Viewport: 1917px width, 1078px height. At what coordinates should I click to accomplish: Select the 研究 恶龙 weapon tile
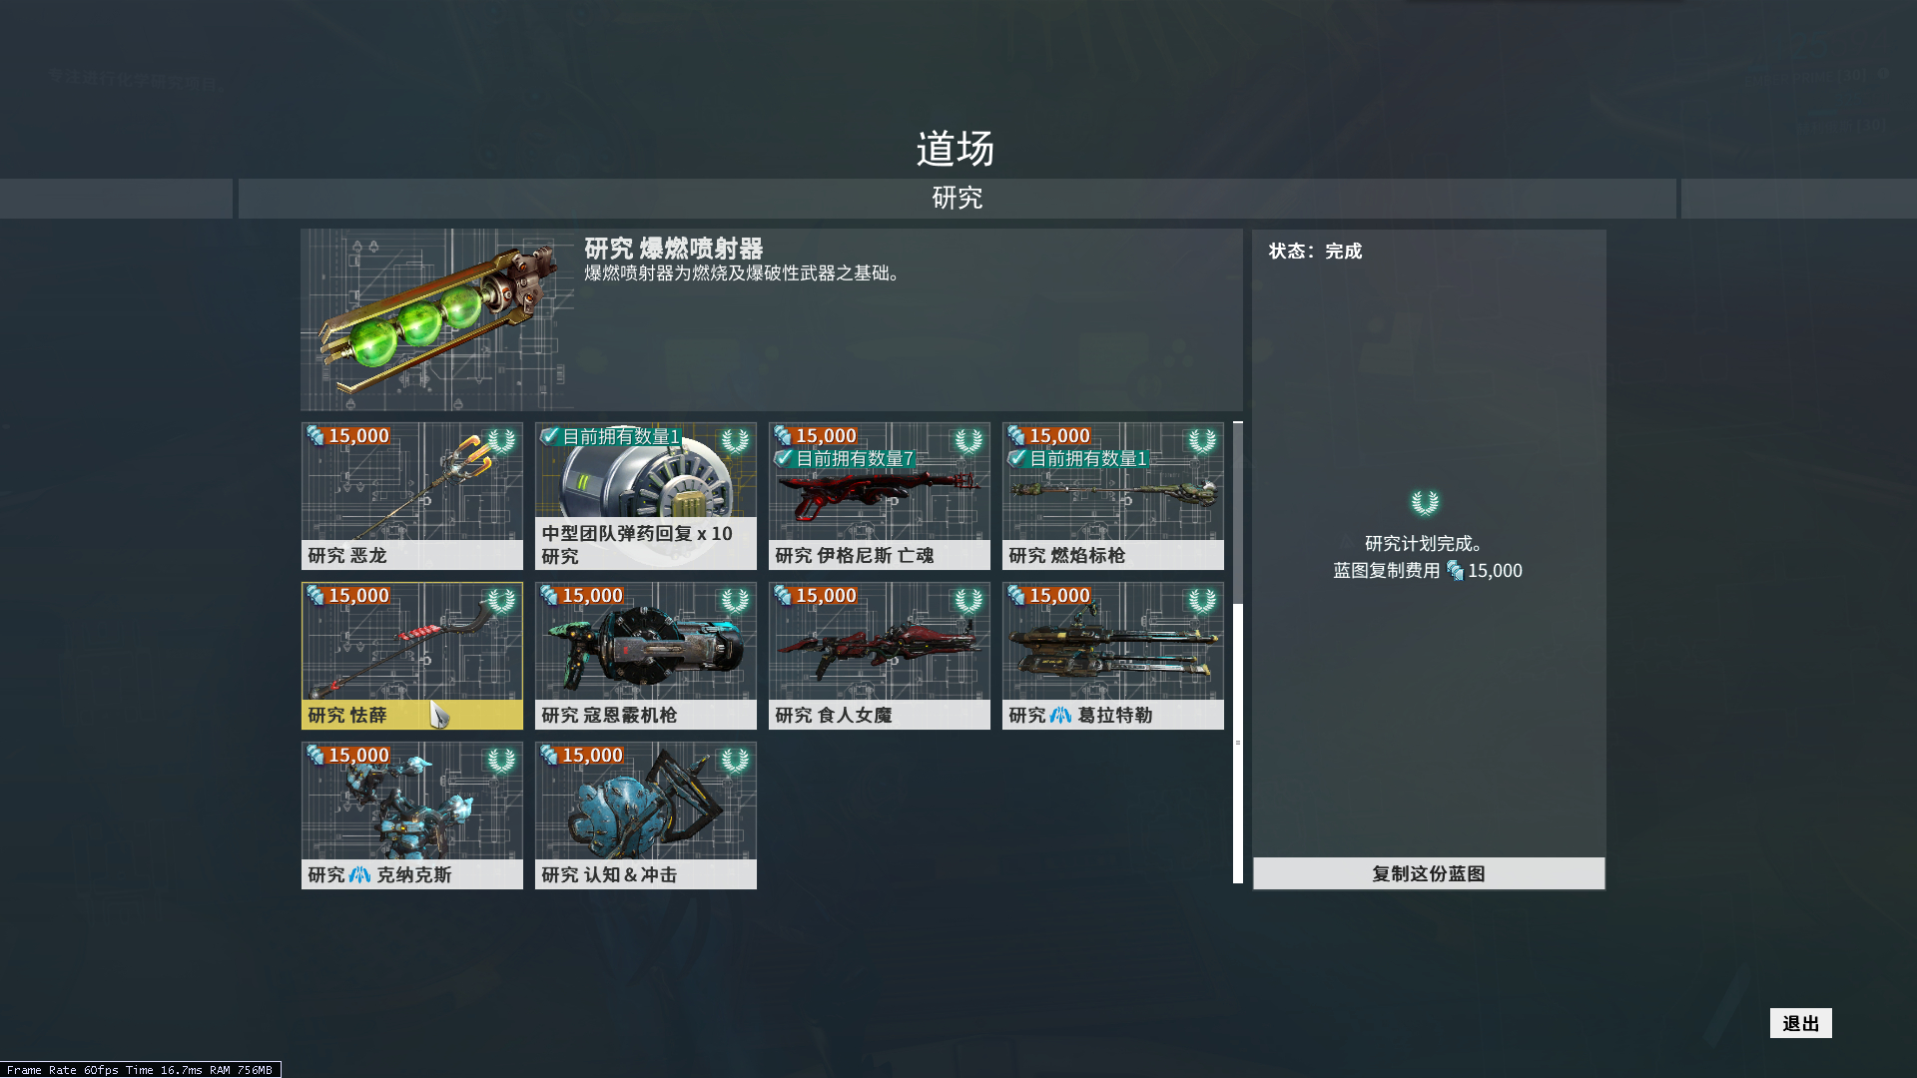pos(411,495)
